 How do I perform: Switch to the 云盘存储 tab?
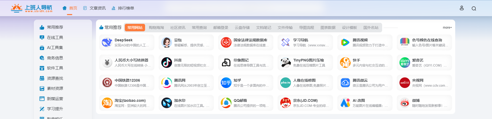tap(242, 28)
